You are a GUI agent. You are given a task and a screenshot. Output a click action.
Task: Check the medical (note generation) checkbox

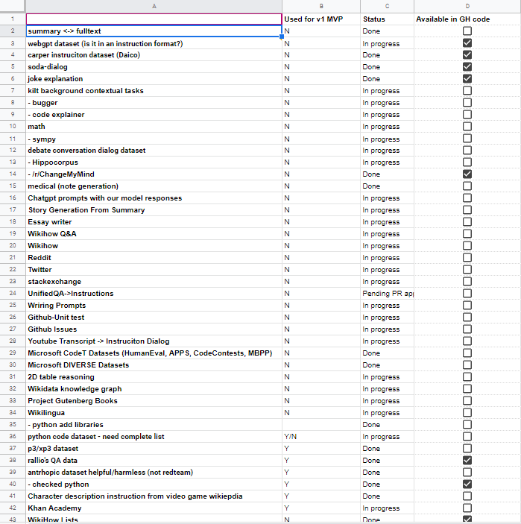click(x=467, y=186)
